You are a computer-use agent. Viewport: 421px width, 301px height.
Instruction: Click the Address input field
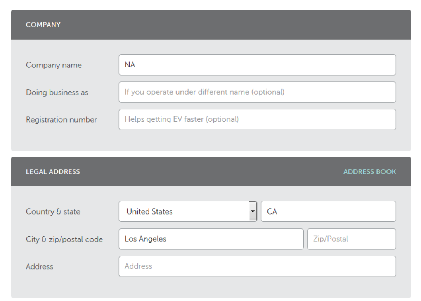tap(257, 266)
